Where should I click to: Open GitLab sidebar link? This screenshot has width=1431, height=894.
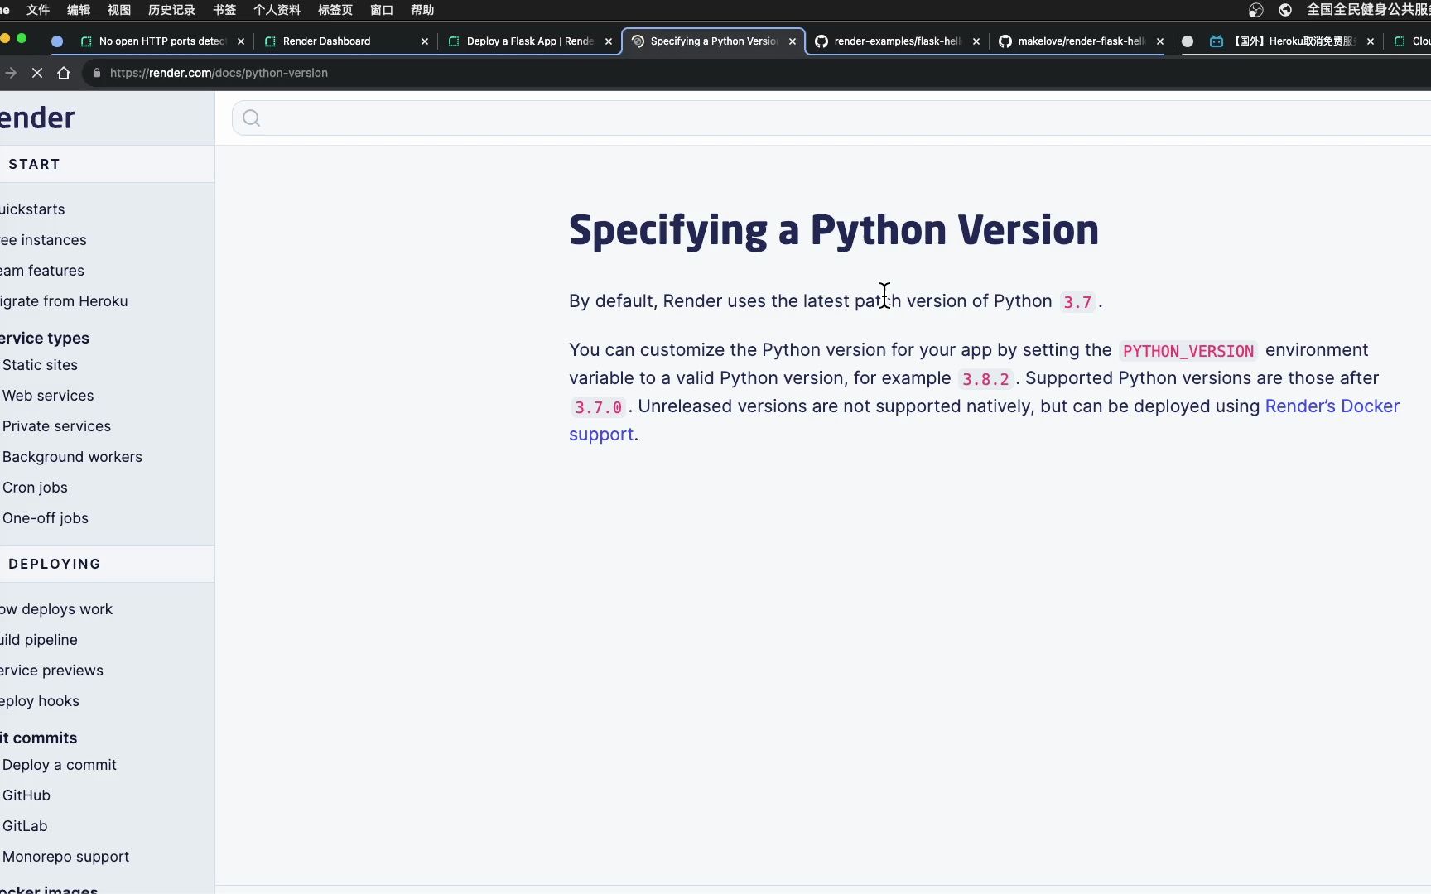click(x=25, y=826)
